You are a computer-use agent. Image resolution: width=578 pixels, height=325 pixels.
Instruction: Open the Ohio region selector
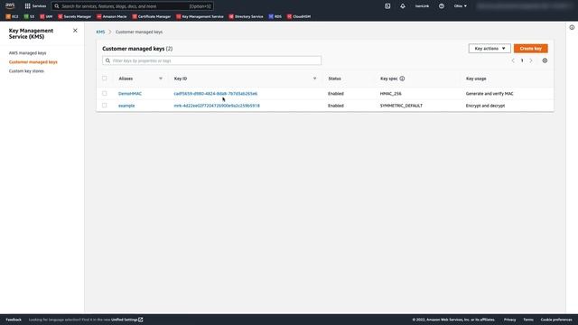click(461, 6)
